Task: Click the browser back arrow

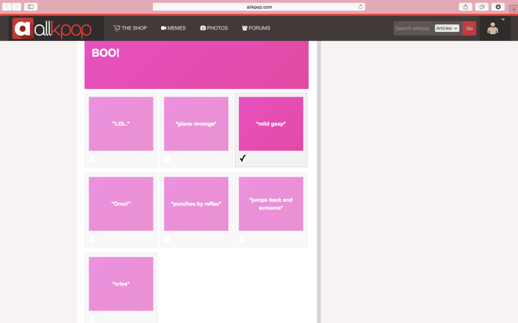Action: click(x=6, y=7)
